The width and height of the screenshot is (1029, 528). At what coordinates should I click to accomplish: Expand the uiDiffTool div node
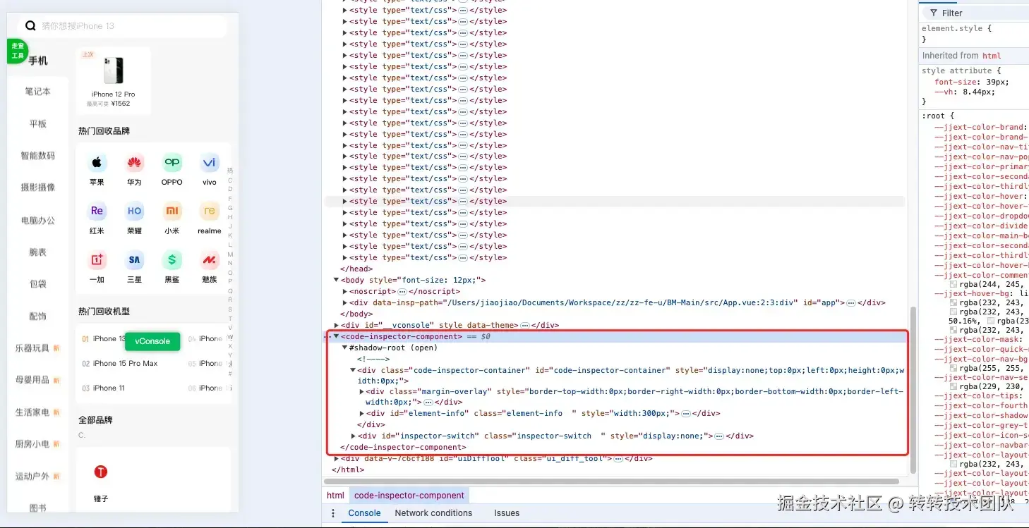(336, 458)
